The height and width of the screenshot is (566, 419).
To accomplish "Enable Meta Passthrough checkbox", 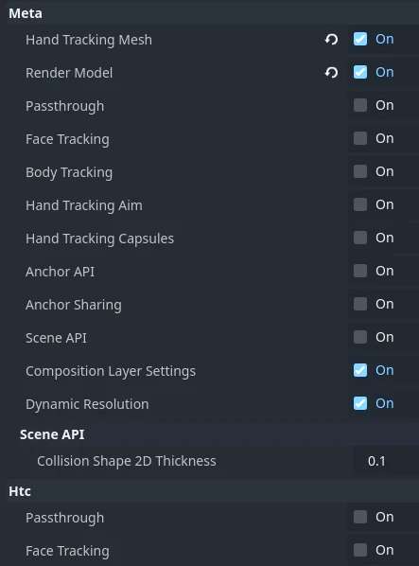I will (x=360, y=105).
